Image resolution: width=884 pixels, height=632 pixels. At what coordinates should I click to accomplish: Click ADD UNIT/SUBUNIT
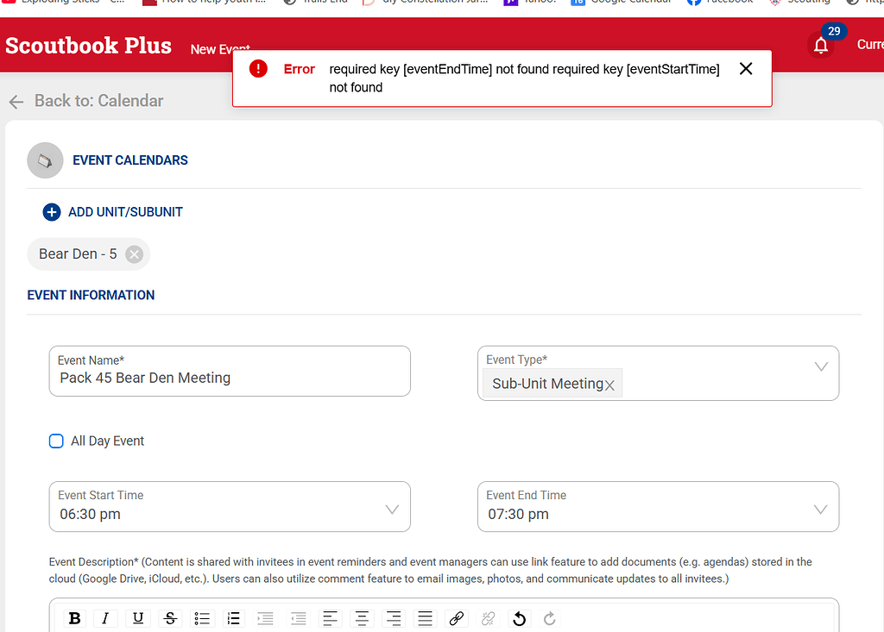click(x=112, y=211)
